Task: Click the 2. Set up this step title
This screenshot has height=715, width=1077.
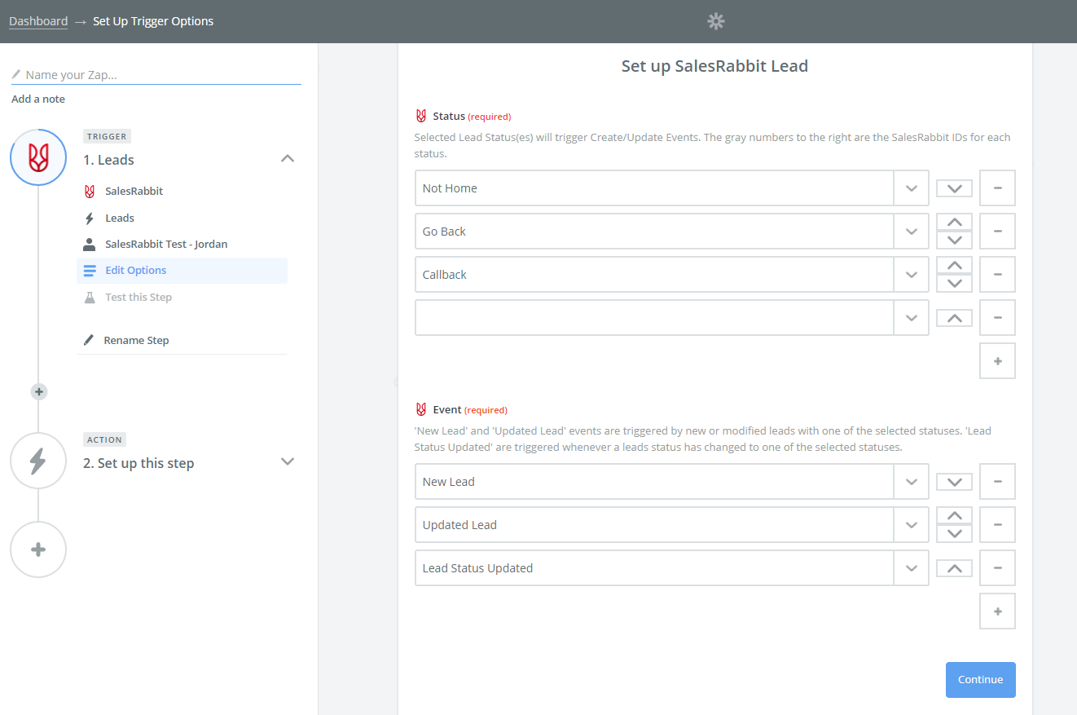Action: point(138,463)
